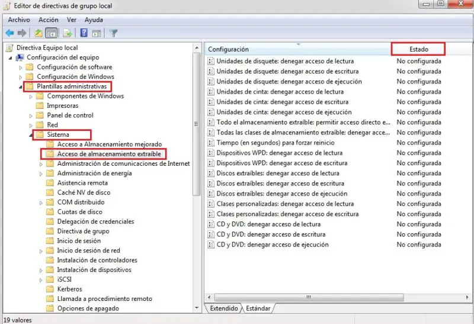Click the policy icon for Tiempo para forzar reinicio

211,143
